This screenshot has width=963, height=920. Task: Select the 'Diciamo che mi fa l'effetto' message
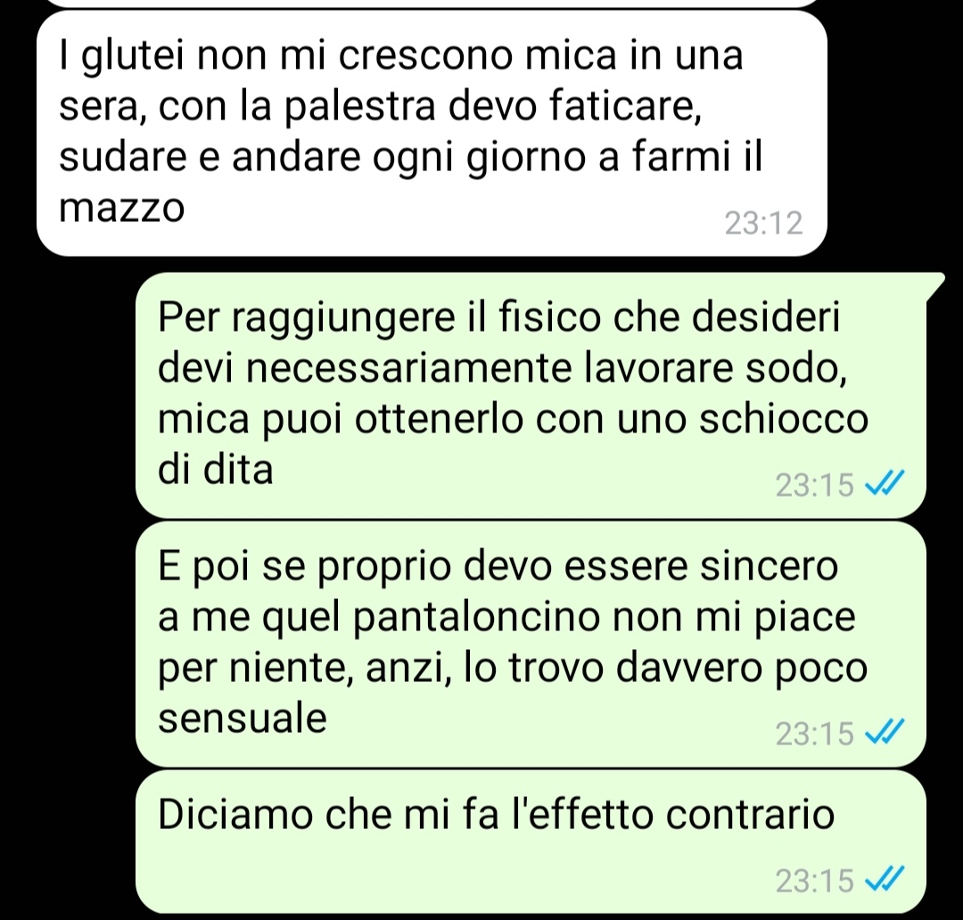tap(531, 842)
